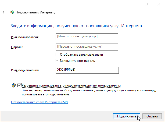This screenshot has height=122, width=165.
Task: Click the Имя подключения: label
Action: 25,70
